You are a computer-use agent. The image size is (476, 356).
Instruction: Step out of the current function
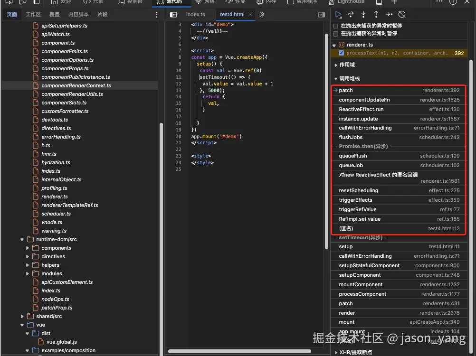[x=376, y=14]
